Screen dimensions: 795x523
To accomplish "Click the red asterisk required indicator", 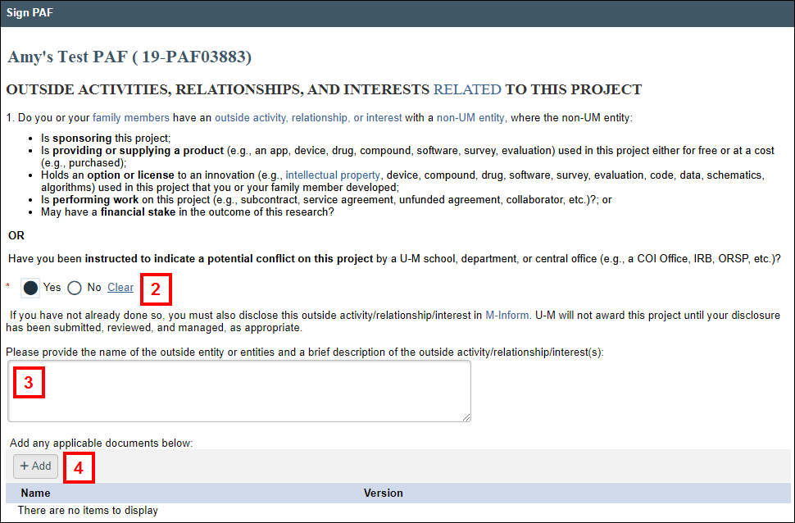I will [7, 287].
